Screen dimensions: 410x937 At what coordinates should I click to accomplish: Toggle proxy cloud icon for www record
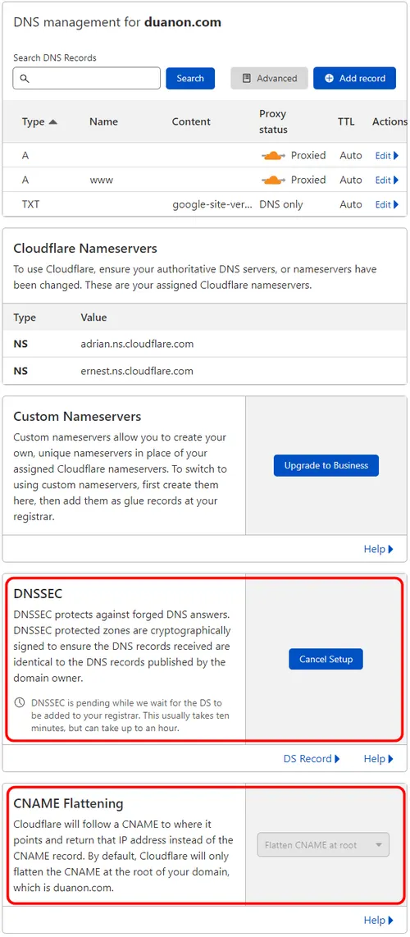coord(273,180)
